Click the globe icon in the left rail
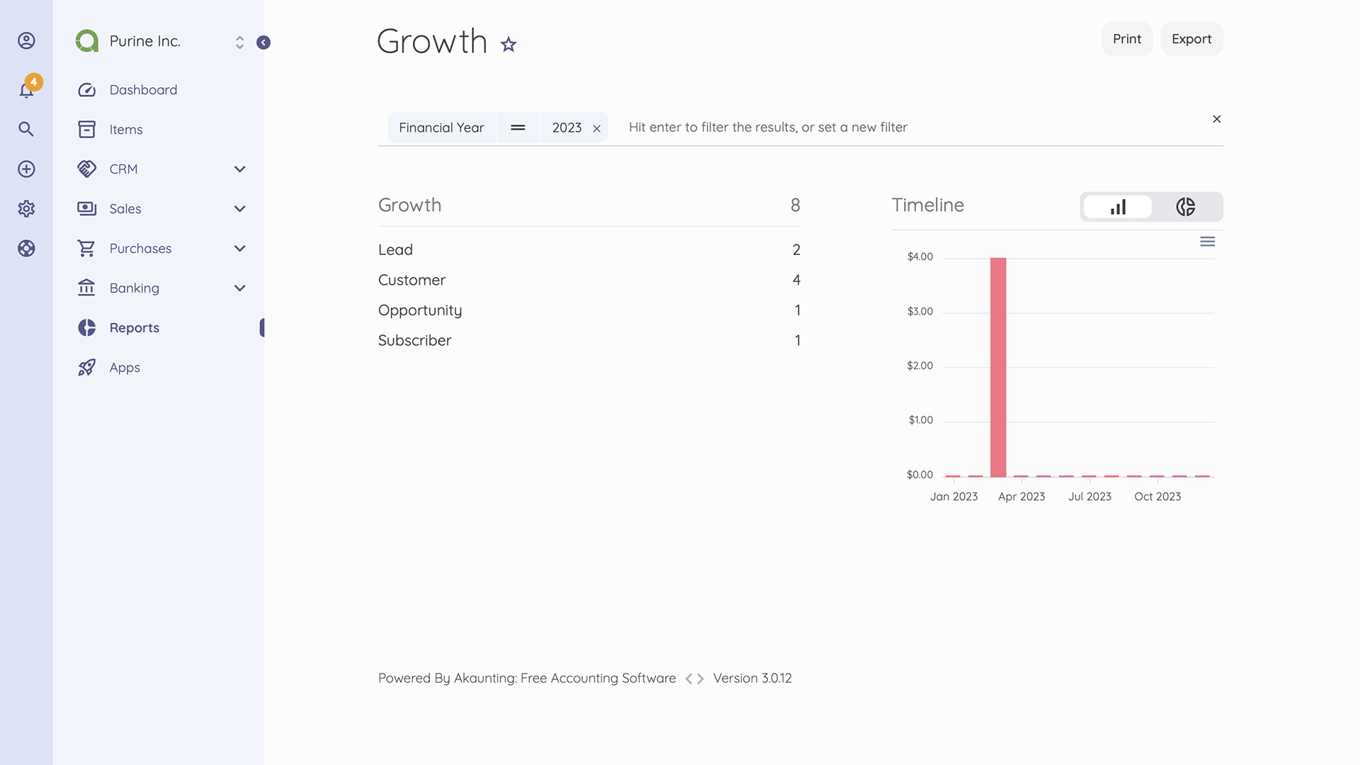 [x=26, y=248]
